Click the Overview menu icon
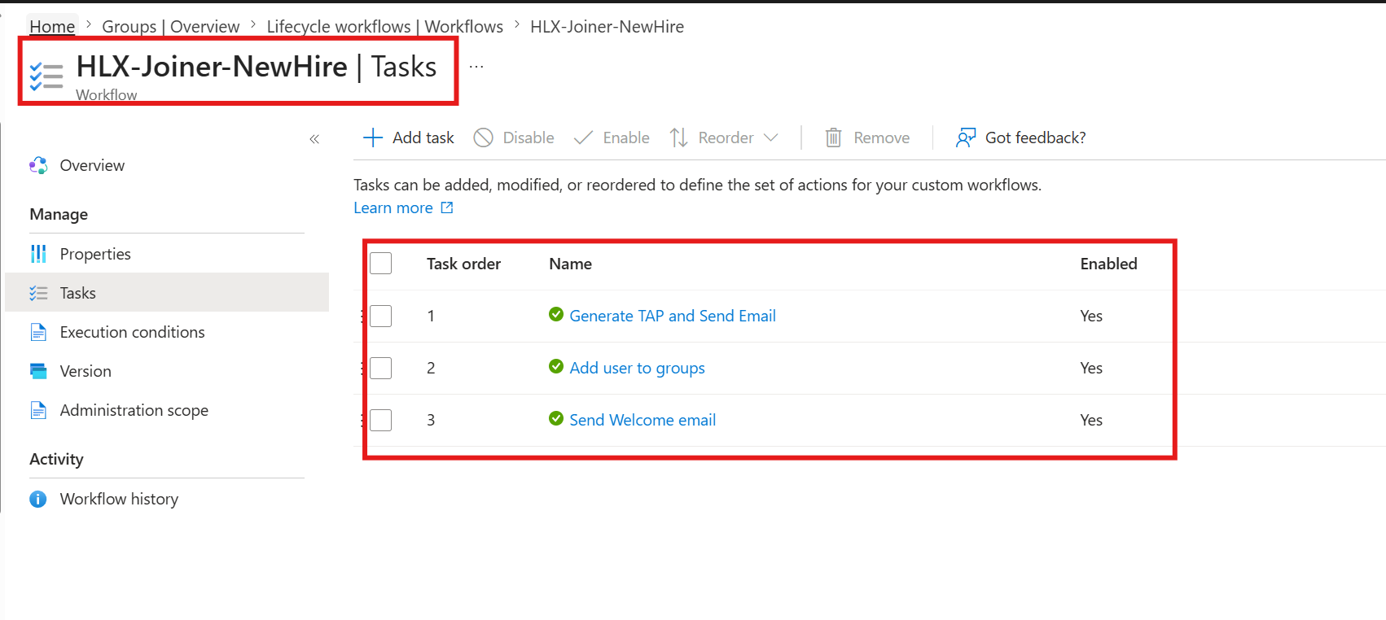This screenshot has height=620, width=1386. 38,165
